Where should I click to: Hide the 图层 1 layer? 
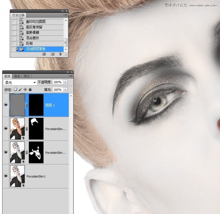coord(6,105)
